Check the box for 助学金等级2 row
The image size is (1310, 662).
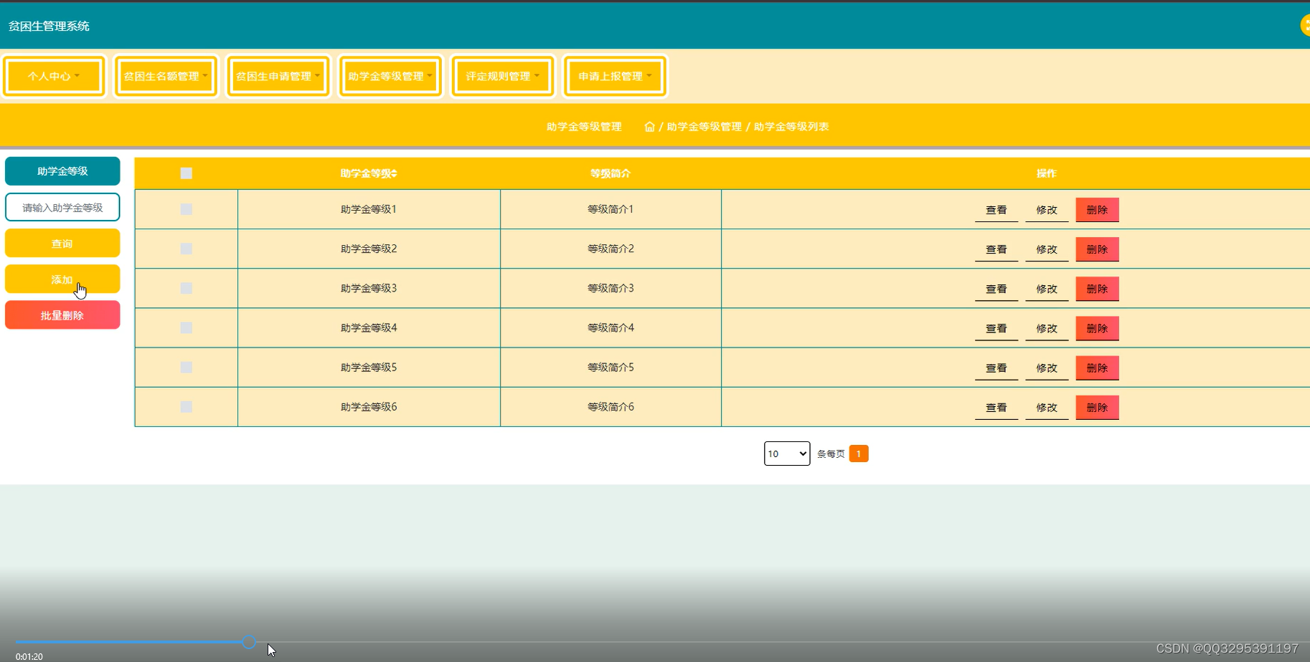point(187,249)
